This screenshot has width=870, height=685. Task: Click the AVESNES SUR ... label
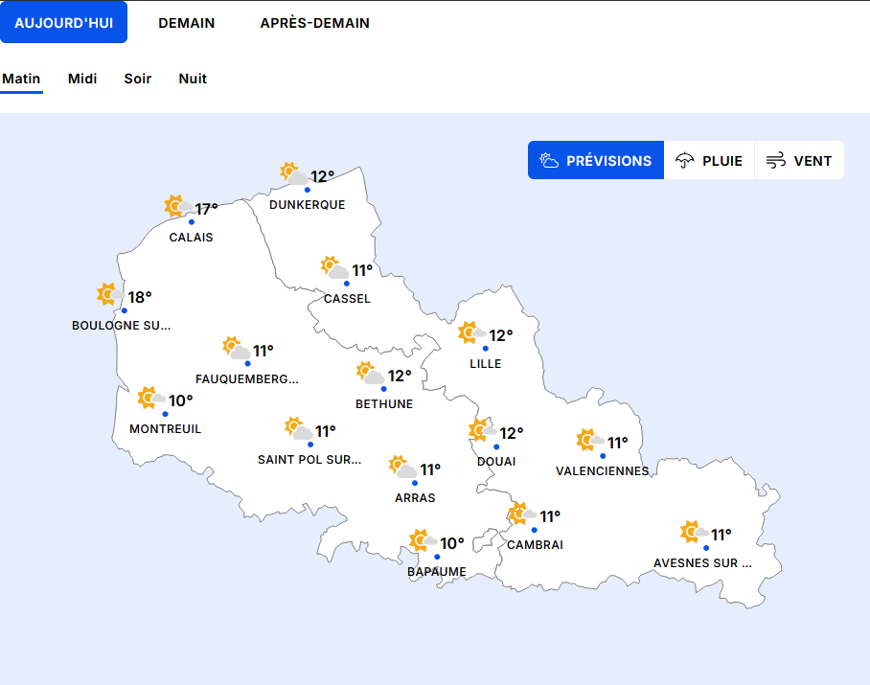[702, 563]
